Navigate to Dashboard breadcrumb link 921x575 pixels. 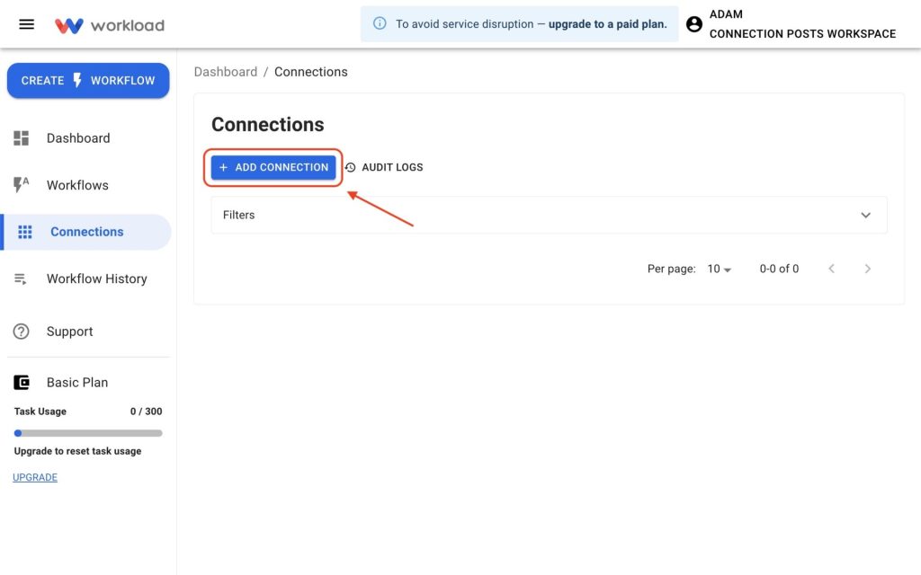click(x=226, y=72)
